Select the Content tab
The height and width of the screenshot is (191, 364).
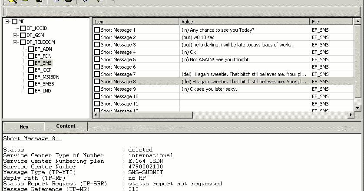[66, 126]
